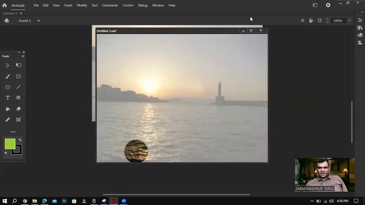Open Windows taskbar search
The image size is (365, 205).
[14, 201]
